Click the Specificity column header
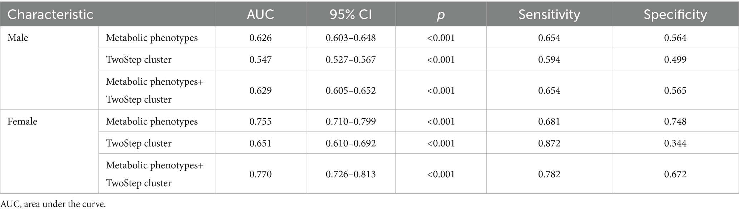Screen dimensions: 739x212 coord(675,15)
